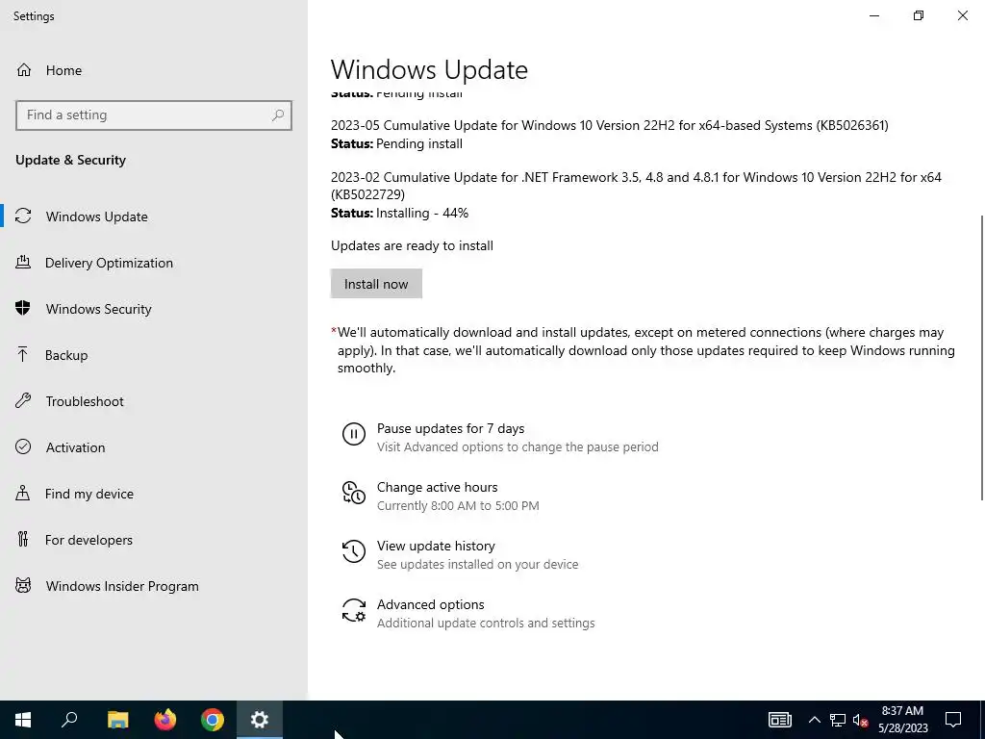Image resolution: width=985 pixels, height=739 pixels.
Task: Open the Find my device page
Action: coord(154,494)
